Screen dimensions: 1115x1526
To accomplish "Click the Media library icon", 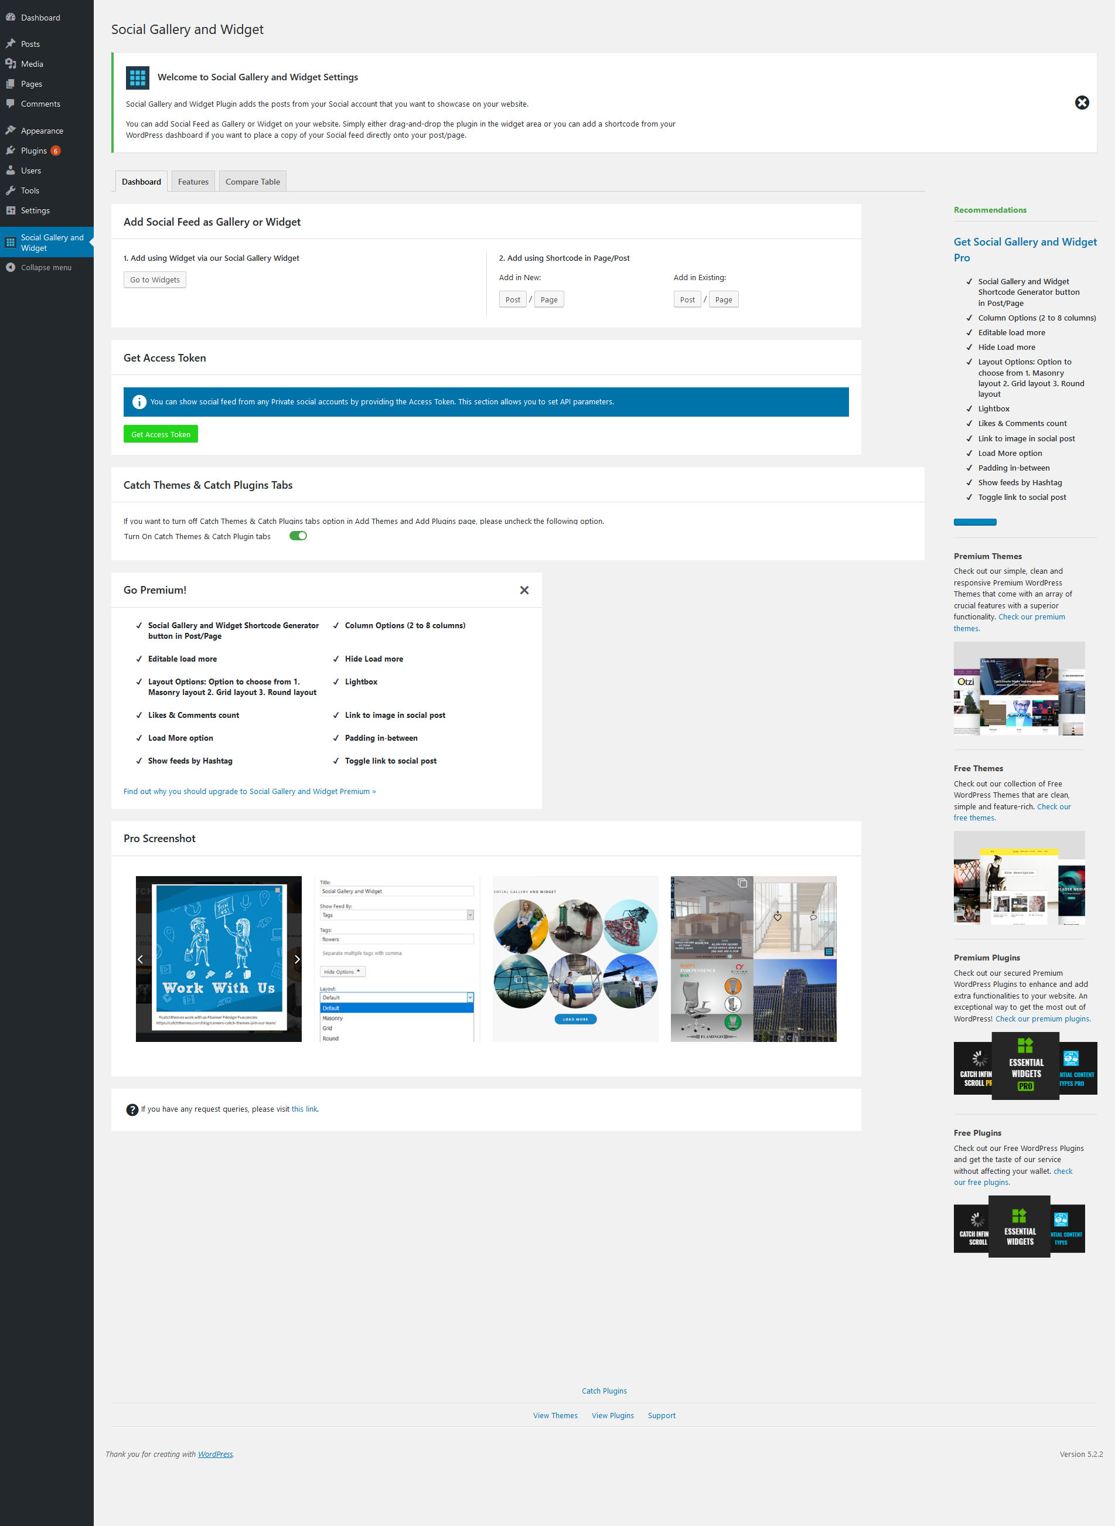I will 10,64.
